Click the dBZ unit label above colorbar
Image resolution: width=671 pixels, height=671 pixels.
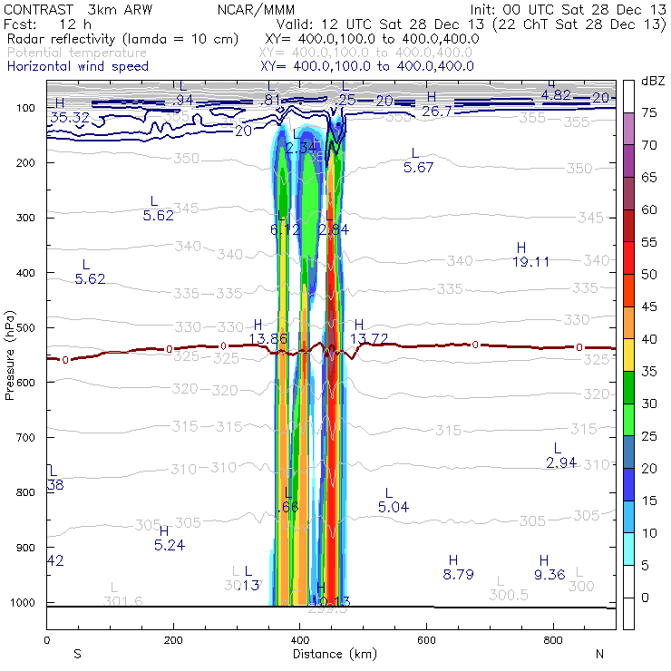point(653,82)
